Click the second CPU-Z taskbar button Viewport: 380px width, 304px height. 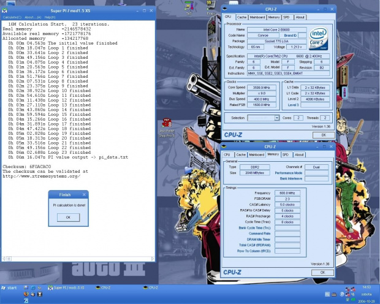[151, 287]
